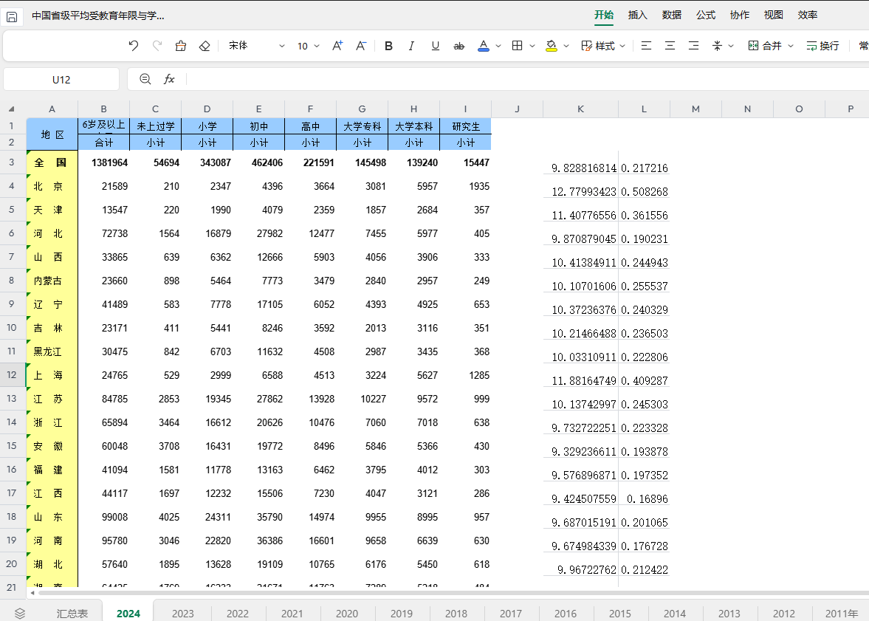Image resolution: width=869 pixels, height=621 pixels.
Task: Click the zoom out icon in formula bar
Action: [x=145, y=79]
